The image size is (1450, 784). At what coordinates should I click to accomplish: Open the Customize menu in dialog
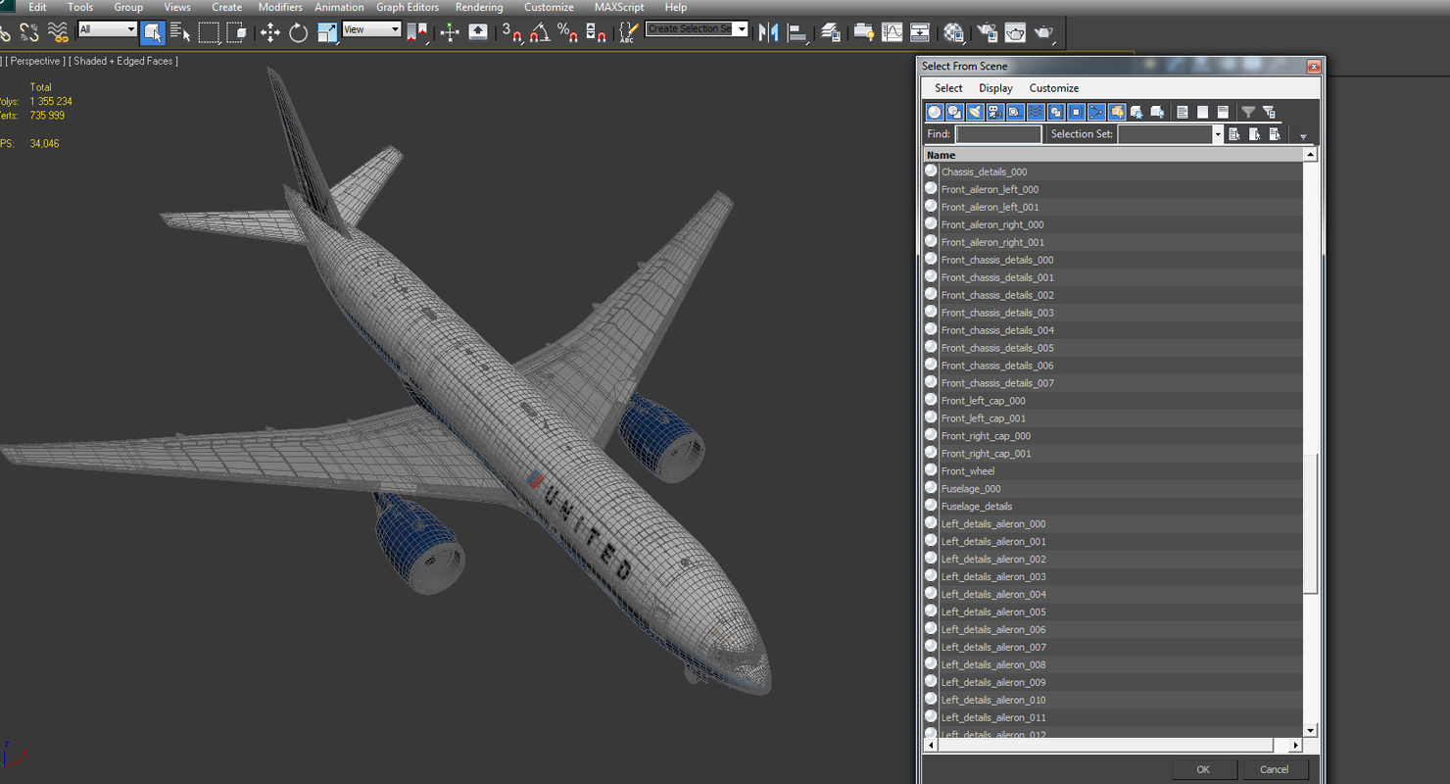pyautogui.click(x=1054, y=88)
